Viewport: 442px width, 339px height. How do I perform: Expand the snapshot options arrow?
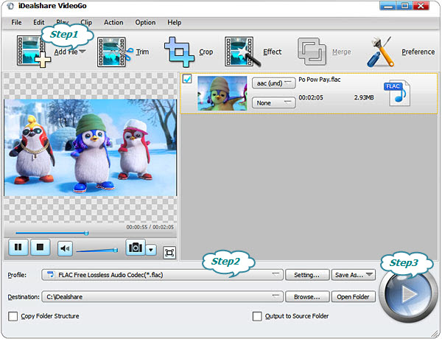[151, 250]
